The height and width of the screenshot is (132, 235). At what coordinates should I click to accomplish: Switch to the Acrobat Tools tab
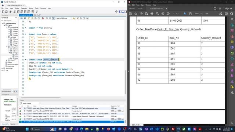(140, 8)
